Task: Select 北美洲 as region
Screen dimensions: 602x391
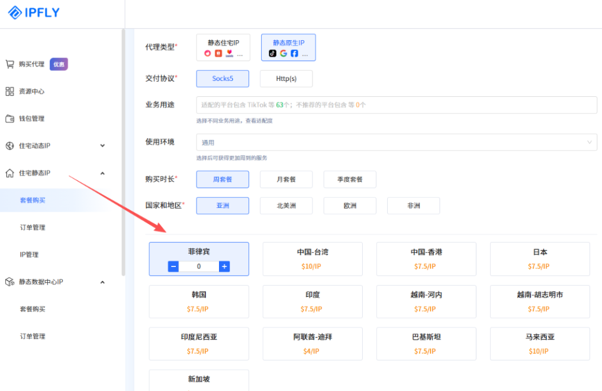Action: point(286,206)
